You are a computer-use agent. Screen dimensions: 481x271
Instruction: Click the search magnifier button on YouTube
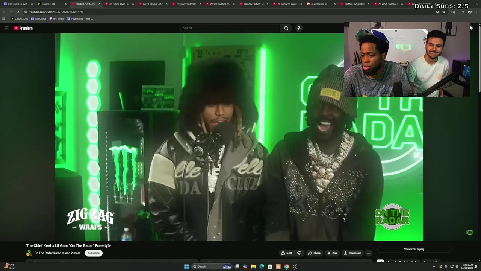pos(286,28)
